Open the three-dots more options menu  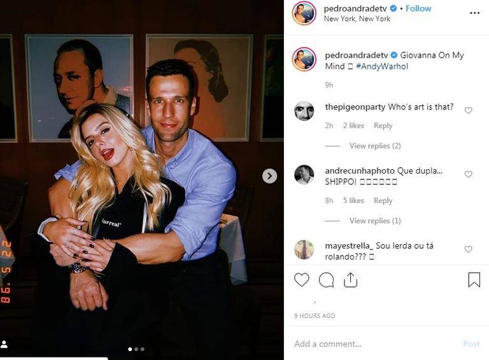click(474, 13)
